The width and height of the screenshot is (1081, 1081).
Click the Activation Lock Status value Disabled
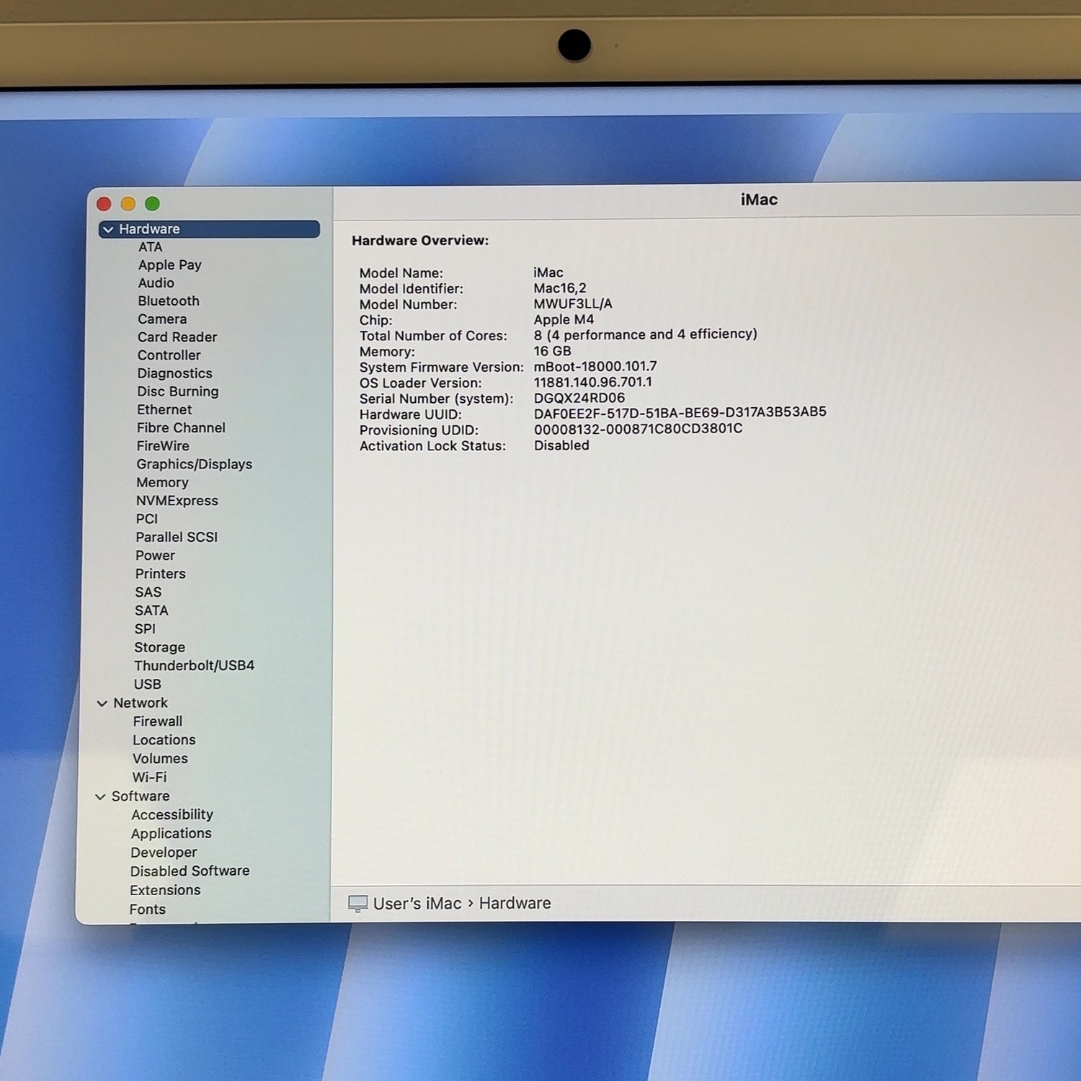click(562, 446)
